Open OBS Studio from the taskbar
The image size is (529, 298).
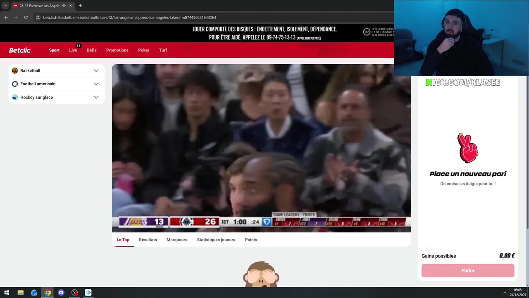[x=75, y=293]
